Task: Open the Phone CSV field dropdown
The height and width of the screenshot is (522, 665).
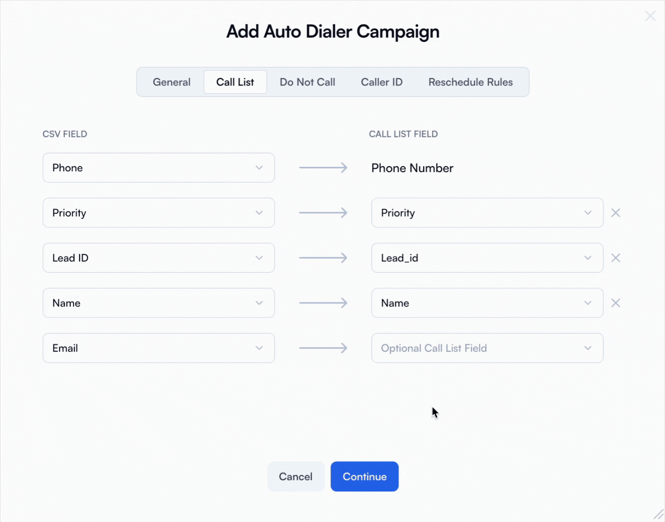Action: coord(158,168)
